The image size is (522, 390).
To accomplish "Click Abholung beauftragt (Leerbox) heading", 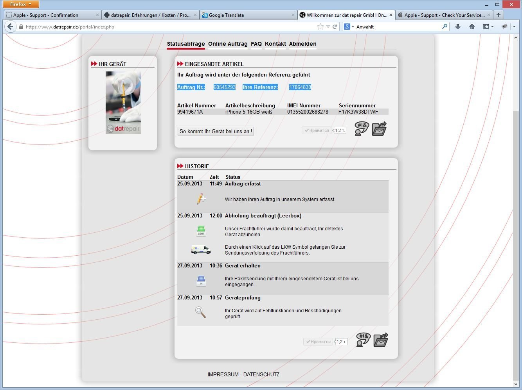I will pos(263,215).
